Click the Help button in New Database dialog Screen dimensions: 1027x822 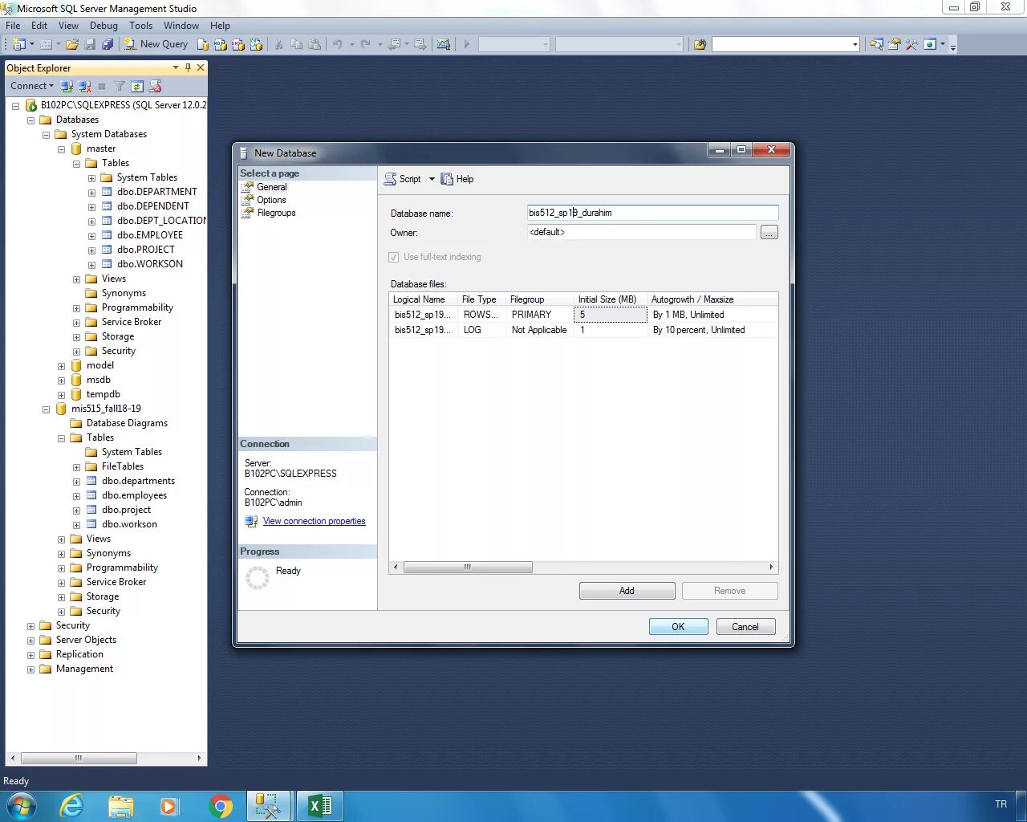[x=457, y=179]
